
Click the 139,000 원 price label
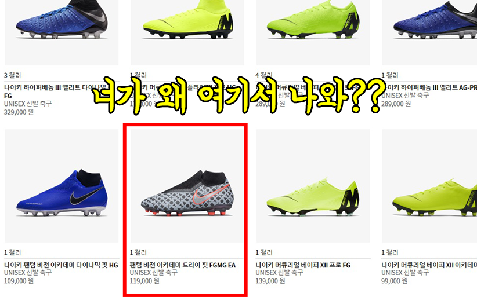270,281
